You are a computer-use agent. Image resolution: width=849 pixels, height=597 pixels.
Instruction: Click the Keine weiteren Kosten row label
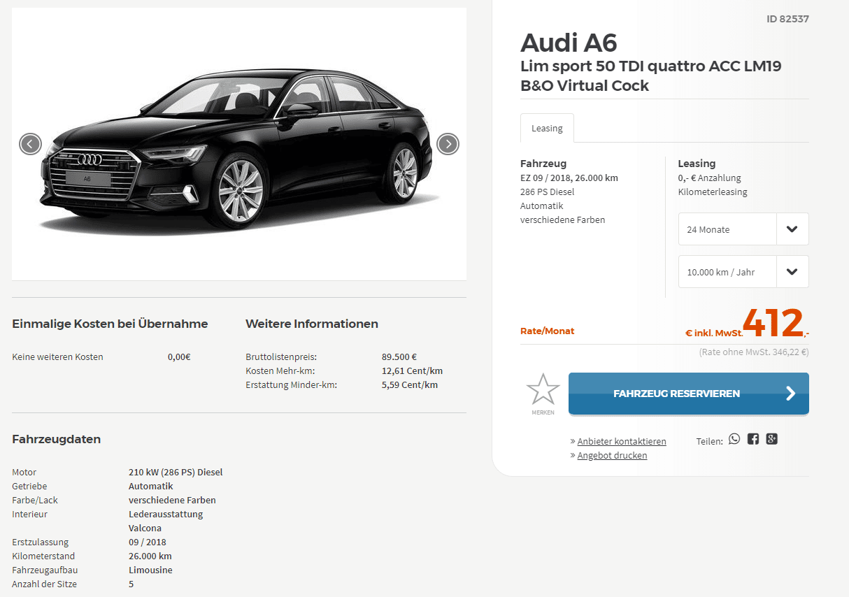click(x=57, y=357)
